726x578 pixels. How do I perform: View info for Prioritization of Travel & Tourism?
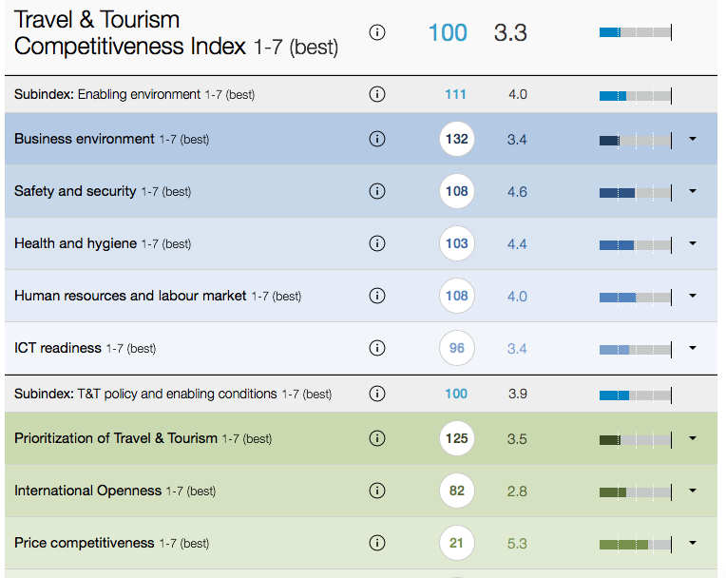click(376, 438)
